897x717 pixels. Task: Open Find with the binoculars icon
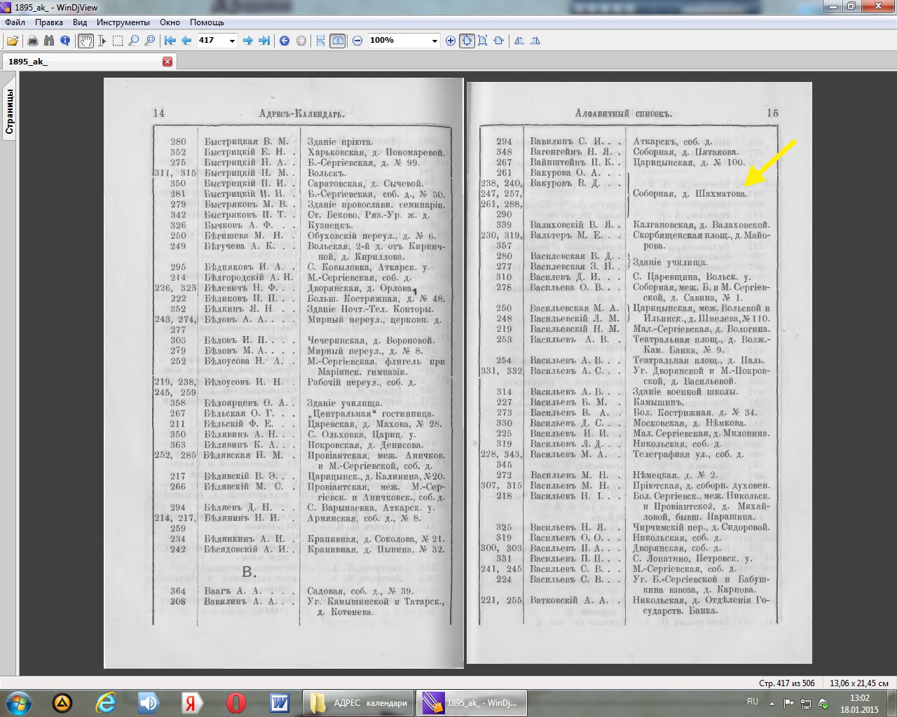pos(49,41)
